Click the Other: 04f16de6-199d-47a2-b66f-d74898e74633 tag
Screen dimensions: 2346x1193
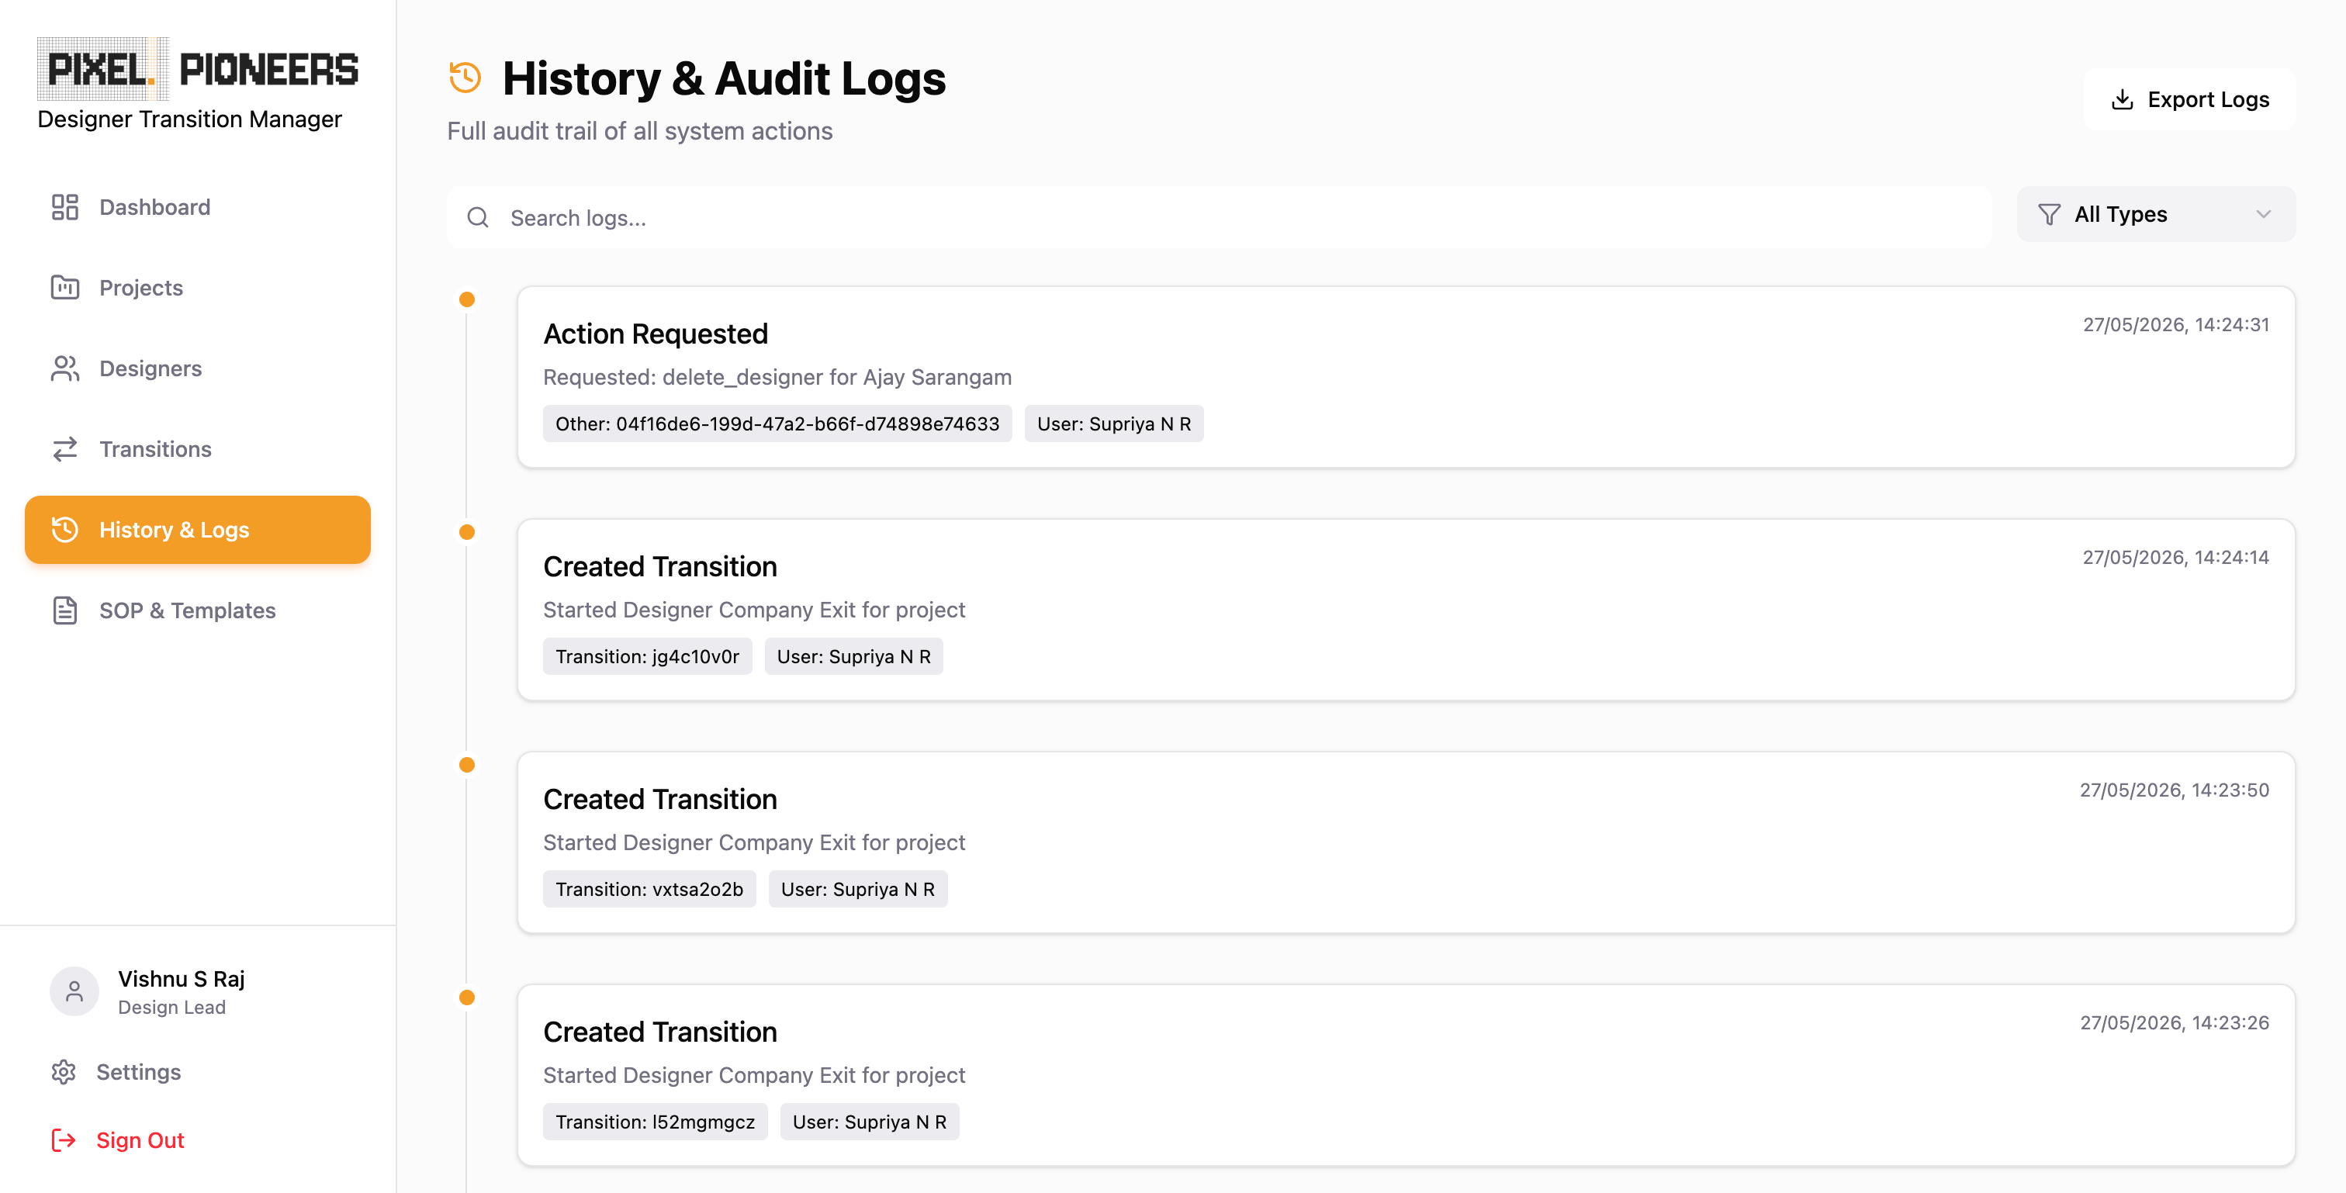click(x=778, y=424)
